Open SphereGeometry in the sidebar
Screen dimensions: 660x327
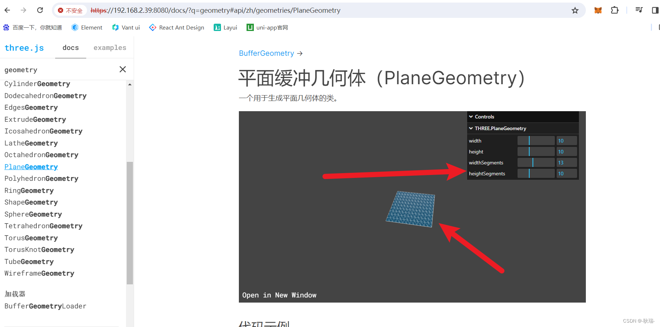33,214
